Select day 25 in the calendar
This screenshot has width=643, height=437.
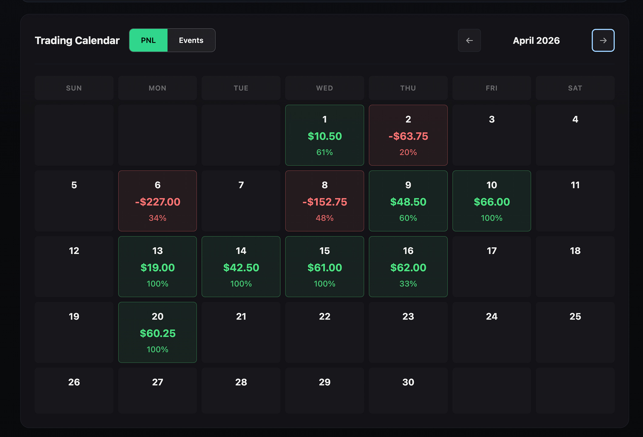[575, 332]
